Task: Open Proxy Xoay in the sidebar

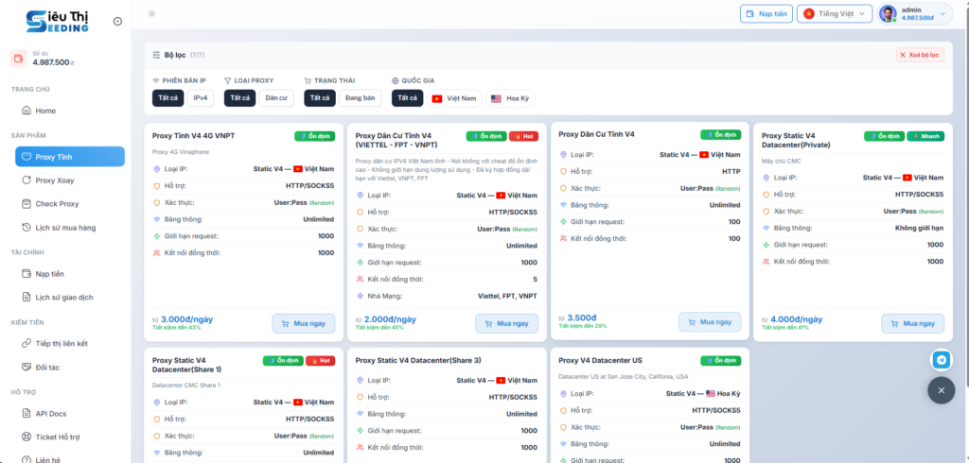Action: (56, 180)
